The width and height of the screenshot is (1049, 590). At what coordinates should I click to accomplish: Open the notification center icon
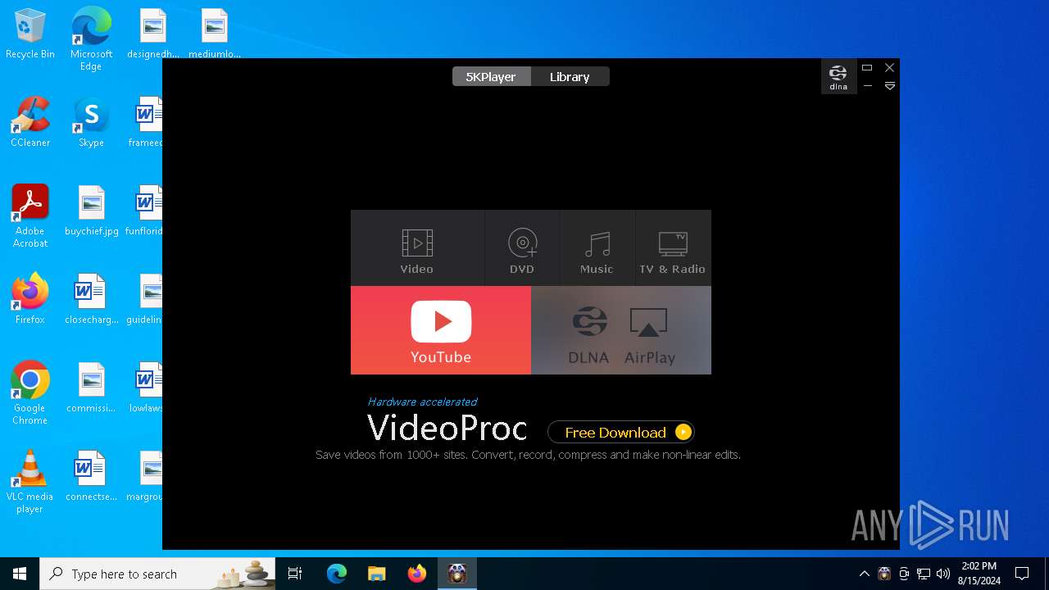(x=1022, y=574)
